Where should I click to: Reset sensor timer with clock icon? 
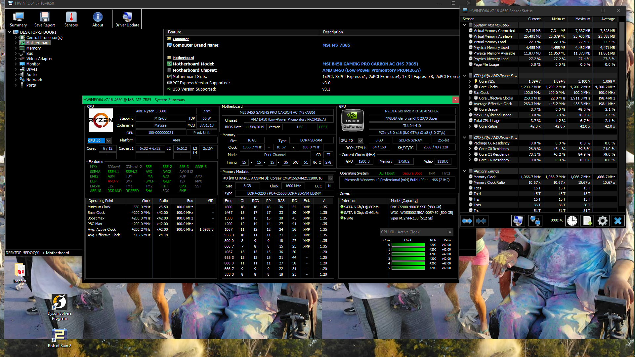[572, 221]
